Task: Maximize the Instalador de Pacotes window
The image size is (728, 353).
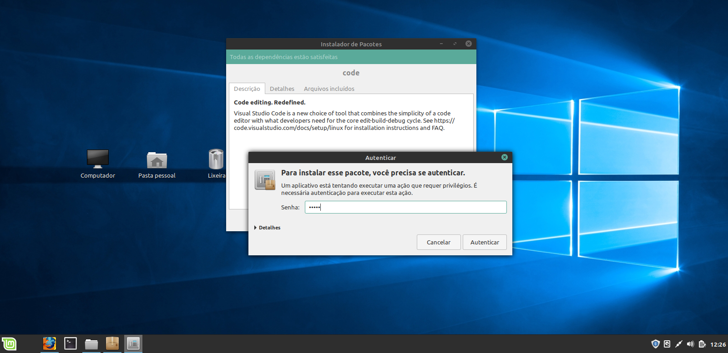Action: click(455, 44)
